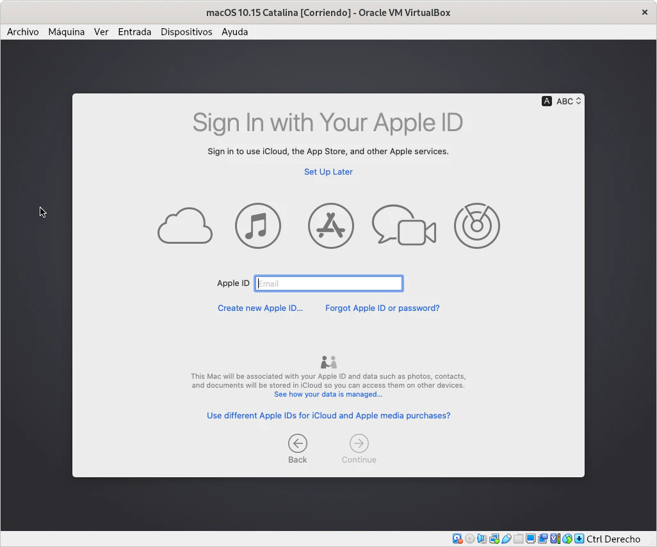Open the Dispositivos menu
This screenshot has height=547, width=657.
(x=186, y=32)
